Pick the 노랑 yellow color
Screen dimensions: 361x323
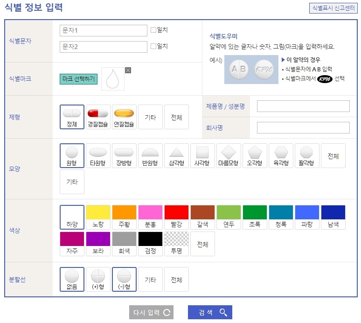pos(98,217)
